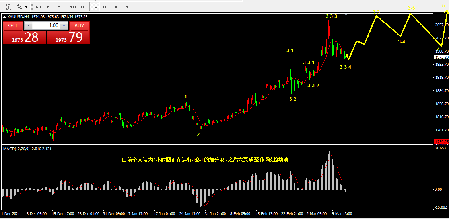Click the current price label 1973.28

441,57
